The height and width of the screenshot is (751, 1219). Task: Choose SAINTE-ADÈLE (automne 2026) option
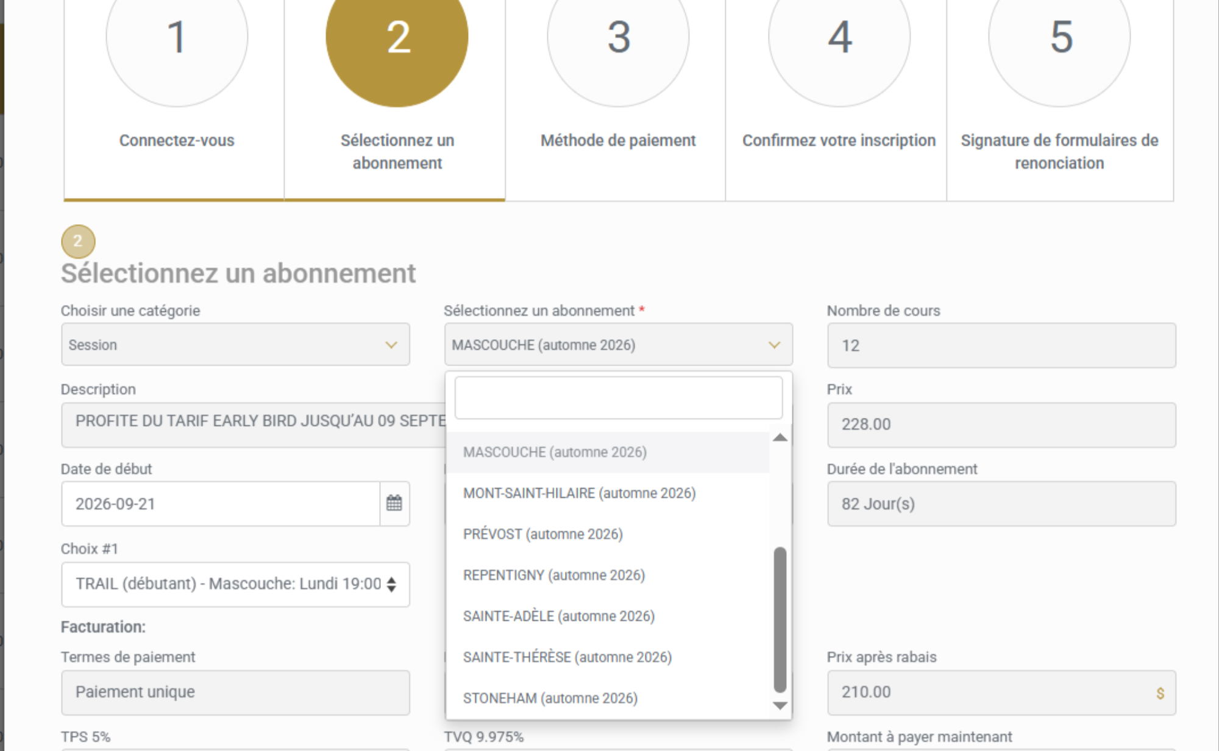[608, 616]
